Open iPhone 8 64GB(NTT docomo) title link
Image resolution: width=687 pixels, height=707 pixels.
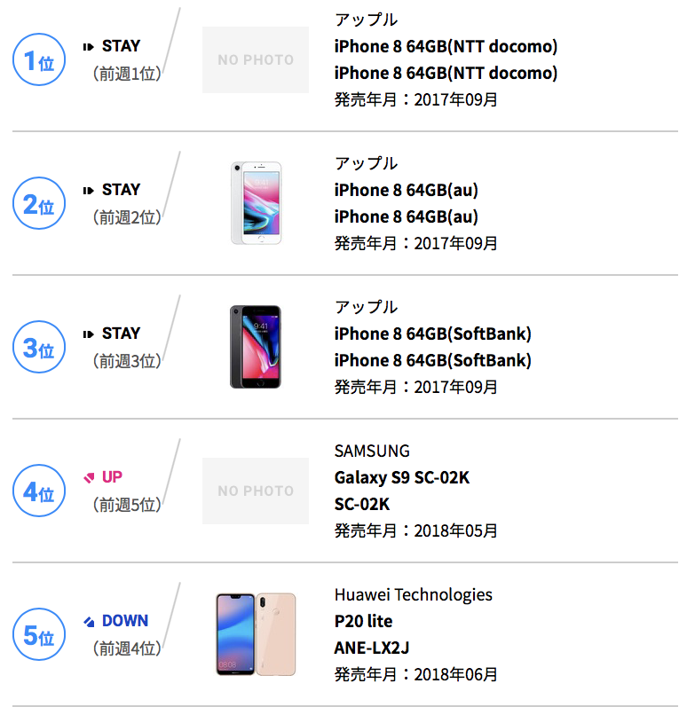pos(446,46)
